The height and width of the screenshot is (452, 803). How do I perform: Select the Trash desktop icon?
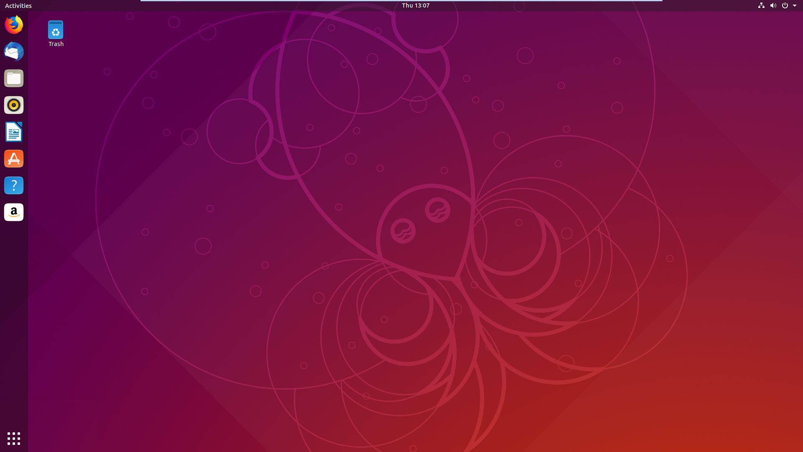click(56, 30)
